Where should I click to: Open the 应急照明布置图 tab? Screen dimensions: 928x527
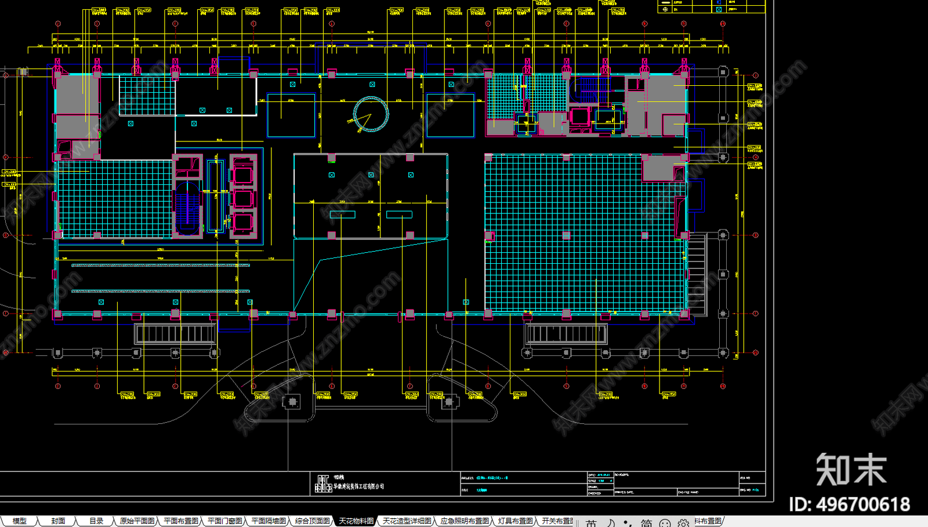465,521
